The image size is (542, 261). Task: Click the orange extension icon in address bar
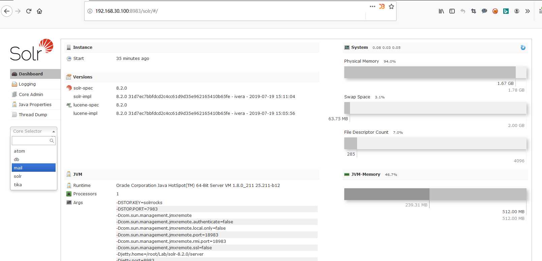[382, 6]
